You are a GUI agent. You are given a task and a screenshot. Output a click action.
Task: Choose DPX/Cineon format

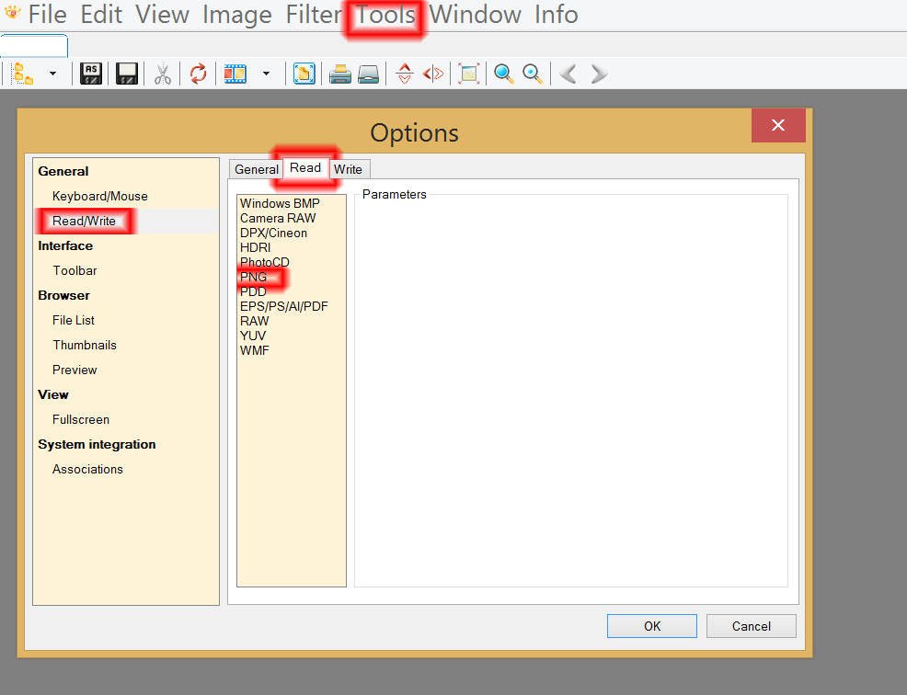[273, 233]
